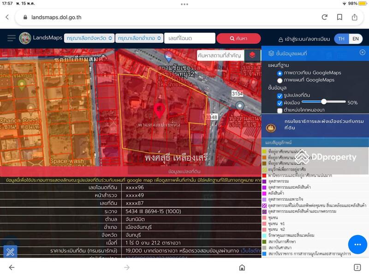Close the map layers panel
Image resolution: width=369 pixels, height=277 pixels.
pos(362,53)
